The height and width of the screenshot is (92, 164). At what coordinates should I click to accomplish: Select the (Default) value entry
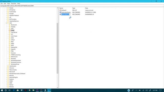[64, 10]
